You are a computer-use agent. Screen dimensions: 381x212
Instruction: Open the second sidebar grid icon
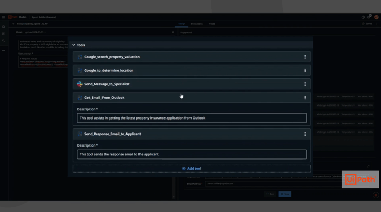tap(4, 34)
